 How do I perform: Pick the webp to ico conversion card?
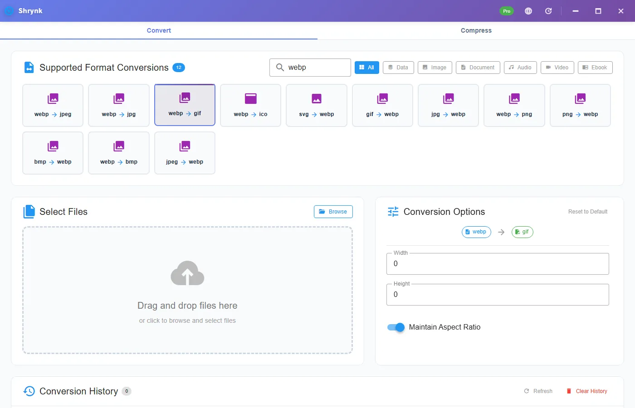(251, 105)
